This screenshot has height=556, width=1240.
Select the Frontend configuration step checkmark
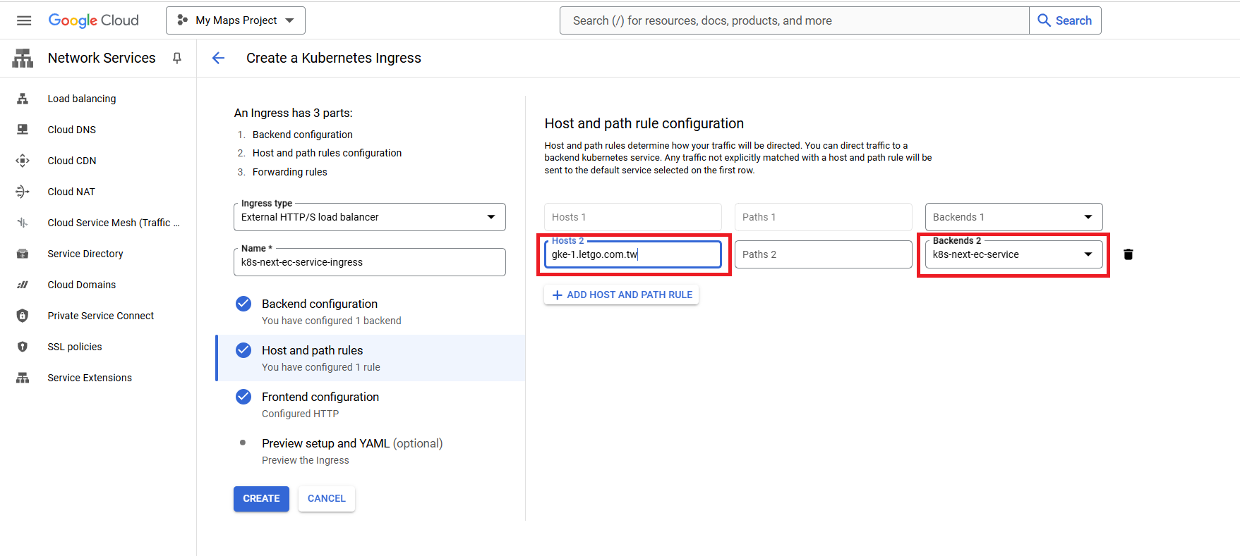[243, 397]
